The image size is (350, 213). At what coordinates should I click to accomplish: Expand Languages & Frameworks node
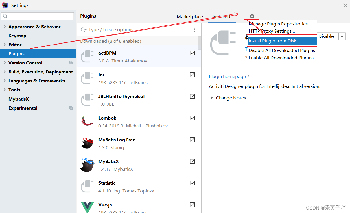(x=5, y=81)
